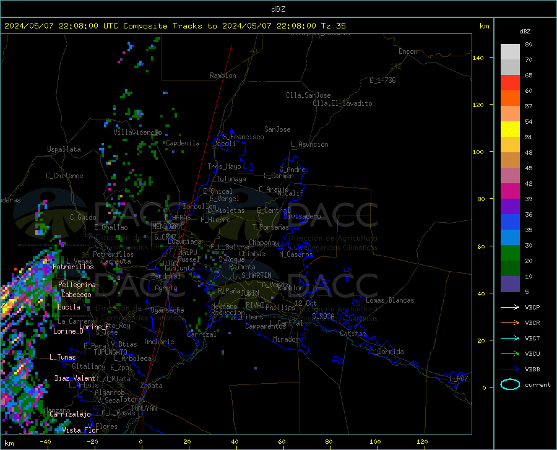Click the 'Anchoris' label
The height and width of the screenshot is (450, 557).
click(x=159, y=342)
